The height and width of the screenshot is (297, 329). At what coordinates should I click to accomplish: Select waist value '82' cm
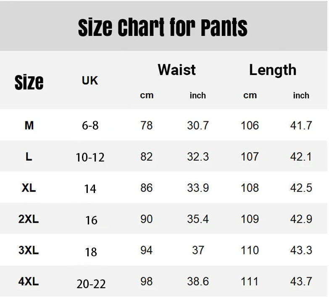point(147,156)
